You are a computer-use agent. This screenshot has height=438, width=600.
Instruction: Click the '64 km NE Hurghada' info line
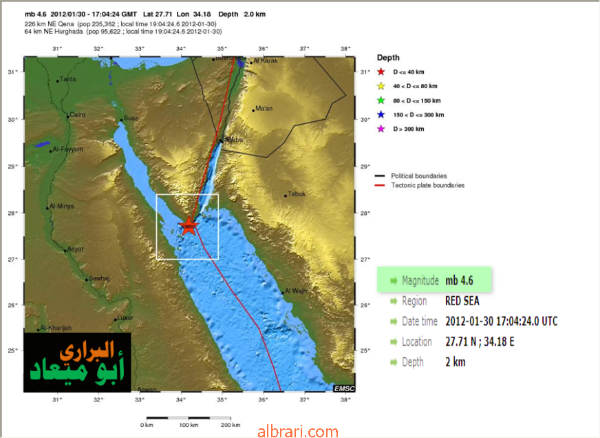(123, 32)
